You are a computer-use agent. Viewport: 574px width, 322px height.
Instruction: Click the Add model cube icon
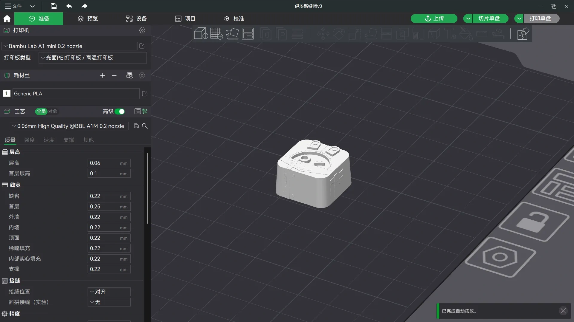(201, 33)
